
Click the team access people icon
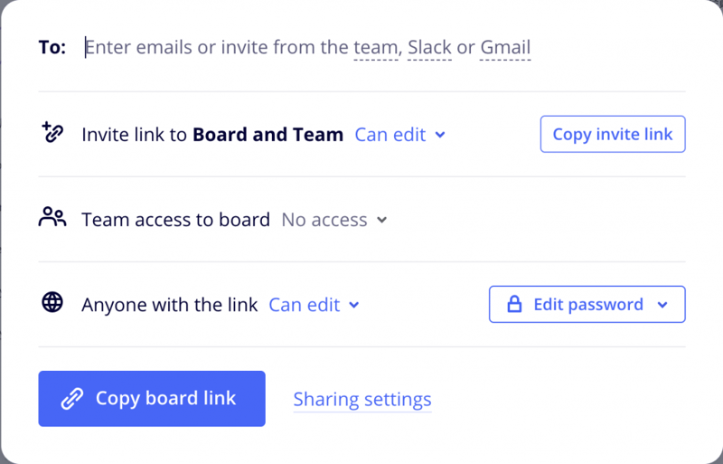[x=52, y=217]
